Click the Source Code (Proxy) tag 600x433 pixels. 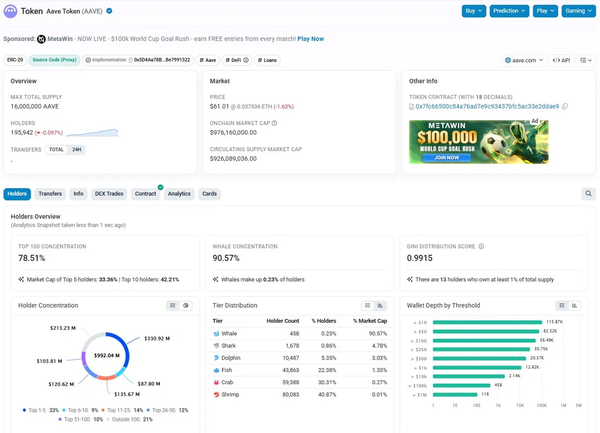pos(55,60)
